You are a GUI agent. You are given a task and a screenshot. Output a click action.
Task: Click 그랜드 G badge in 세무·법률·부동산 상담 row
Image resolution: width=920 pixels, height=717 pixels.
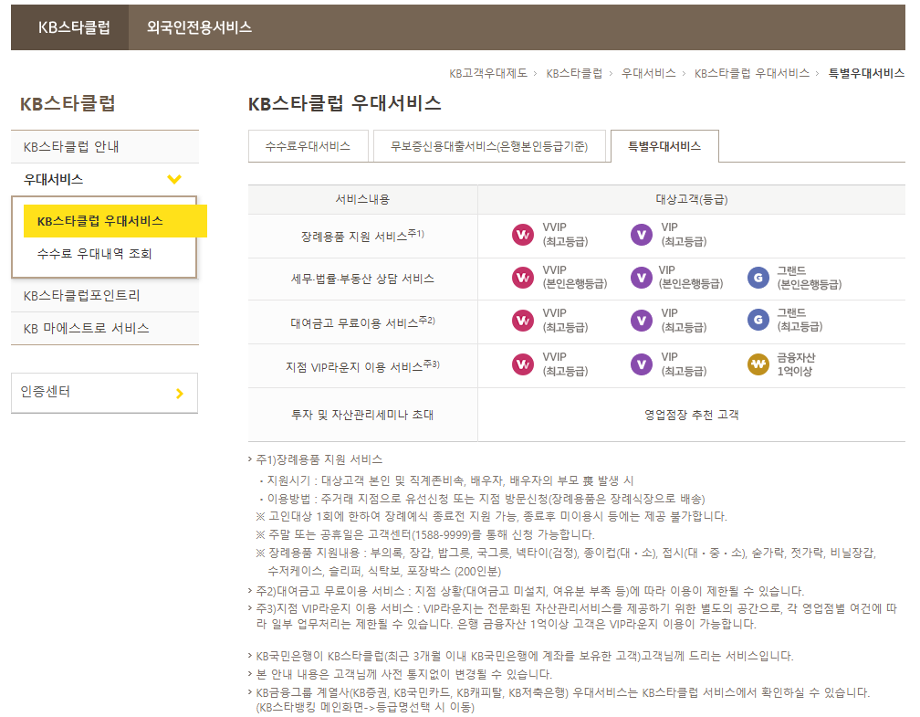coord(758,277)
